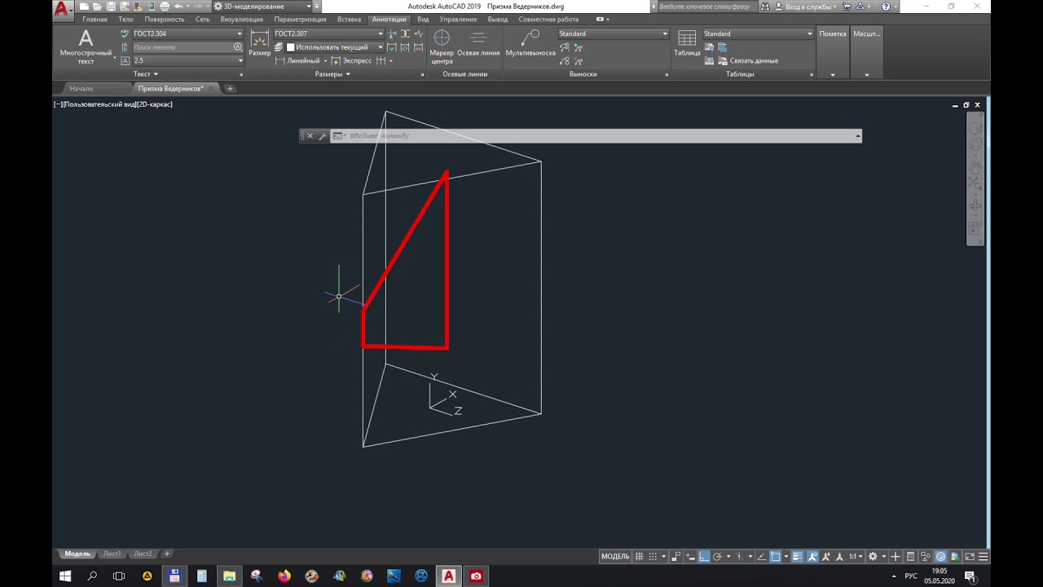
Task: Open Вход в службы sign-in
Action: click(x=803, y=7)
